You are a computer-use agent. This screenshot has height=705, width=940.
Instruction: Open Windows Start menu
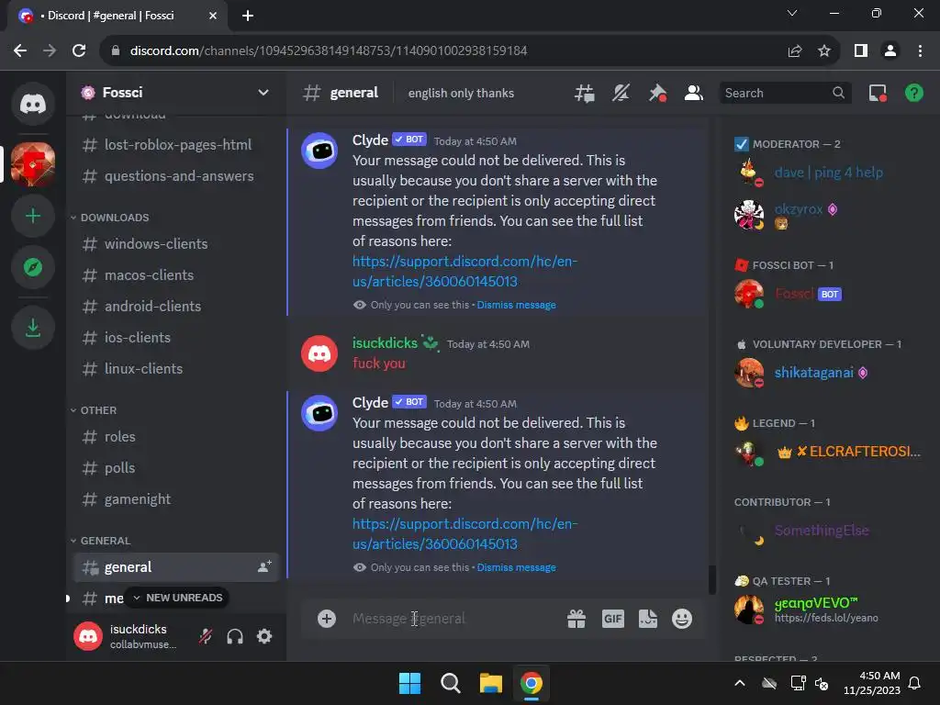[410, 683]
